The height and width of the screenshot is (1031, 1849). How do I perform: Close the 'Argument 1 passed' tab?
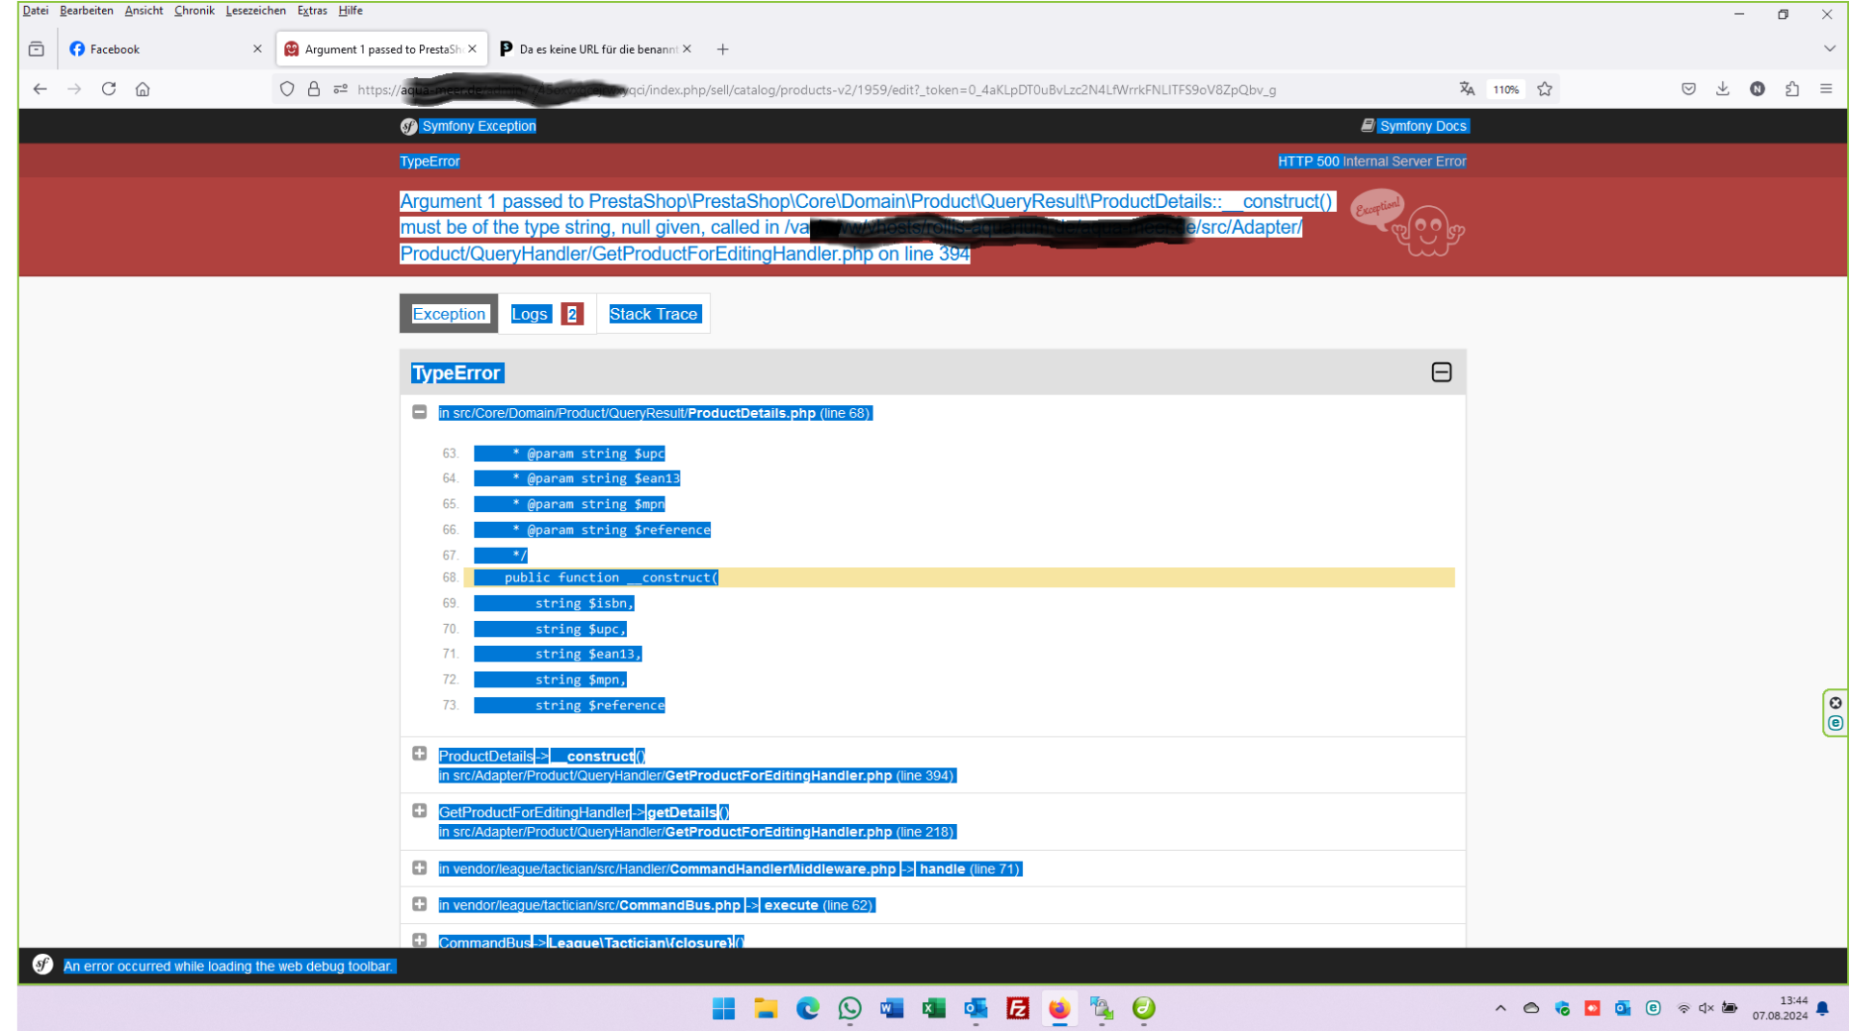472,49
